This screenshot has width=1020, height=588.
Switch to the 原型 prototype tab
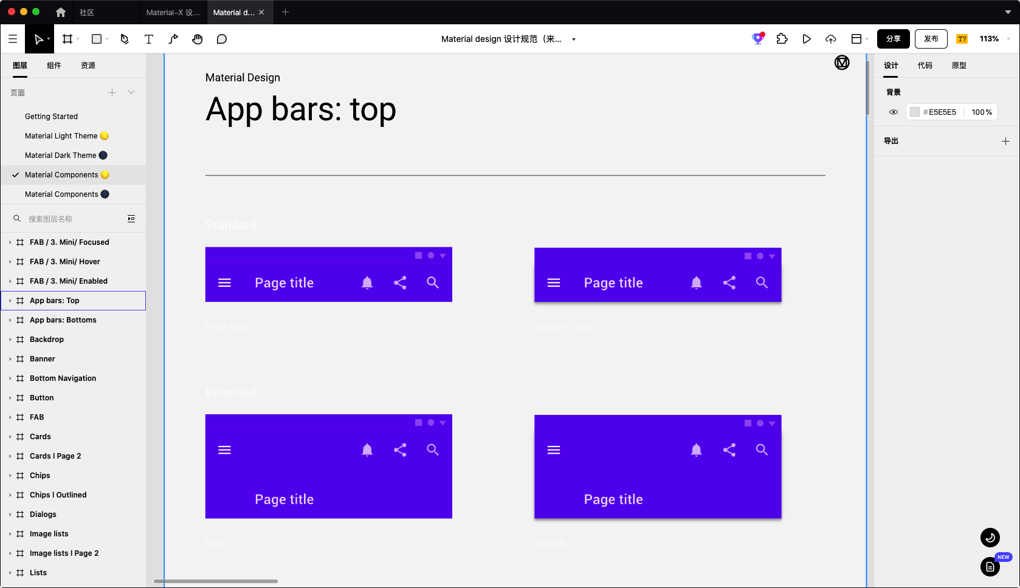tap(959, 66)
